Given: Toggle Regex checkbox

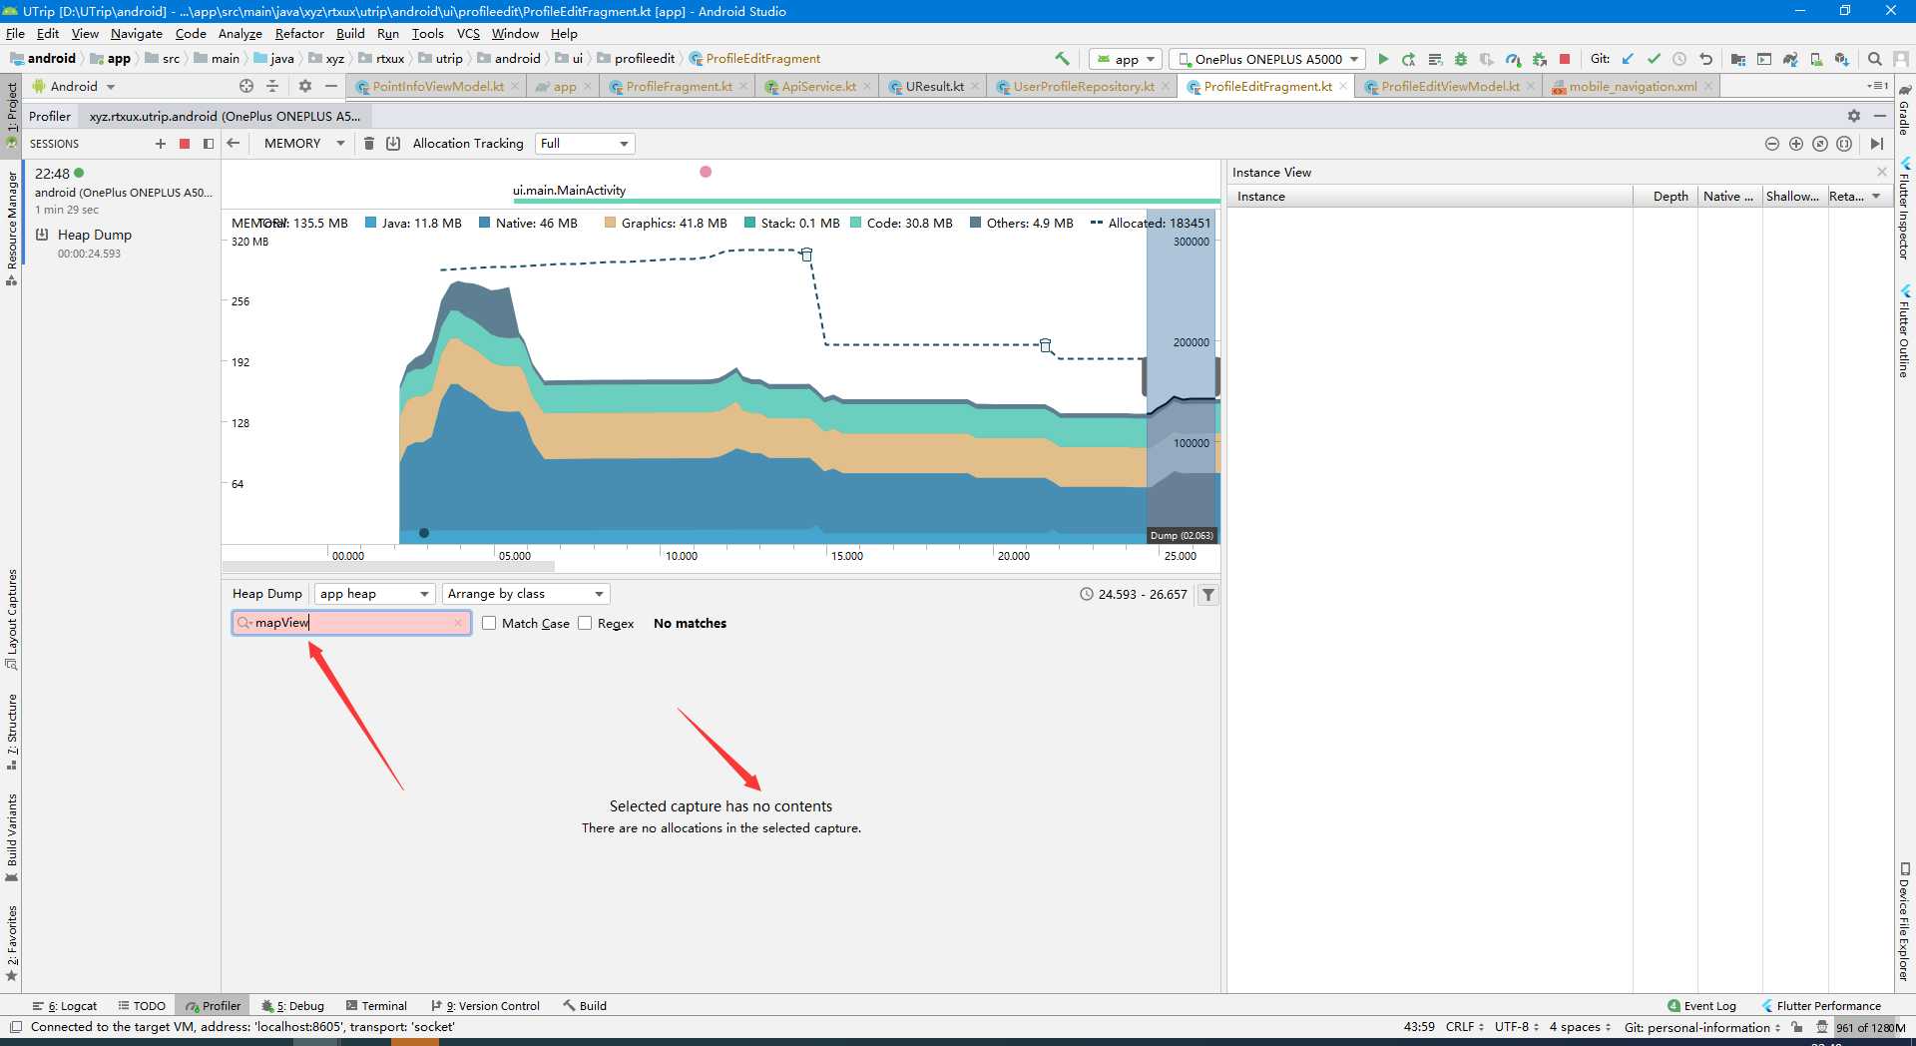Looking at the screenshot, I should [585, 623].
